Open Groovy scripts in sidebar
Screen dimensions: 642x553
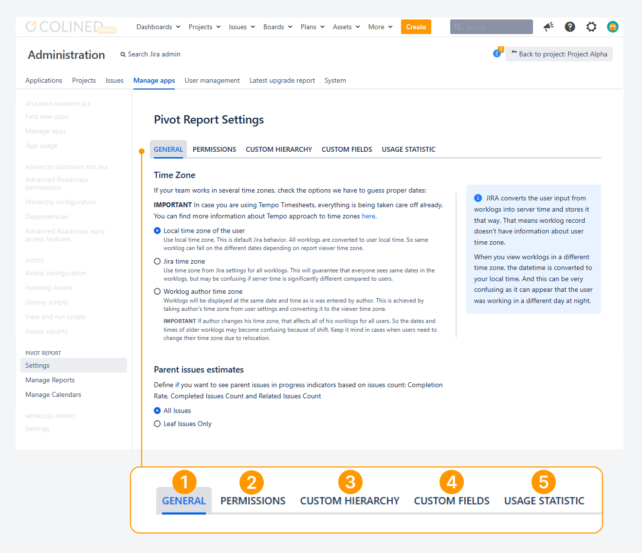(47, 302)
